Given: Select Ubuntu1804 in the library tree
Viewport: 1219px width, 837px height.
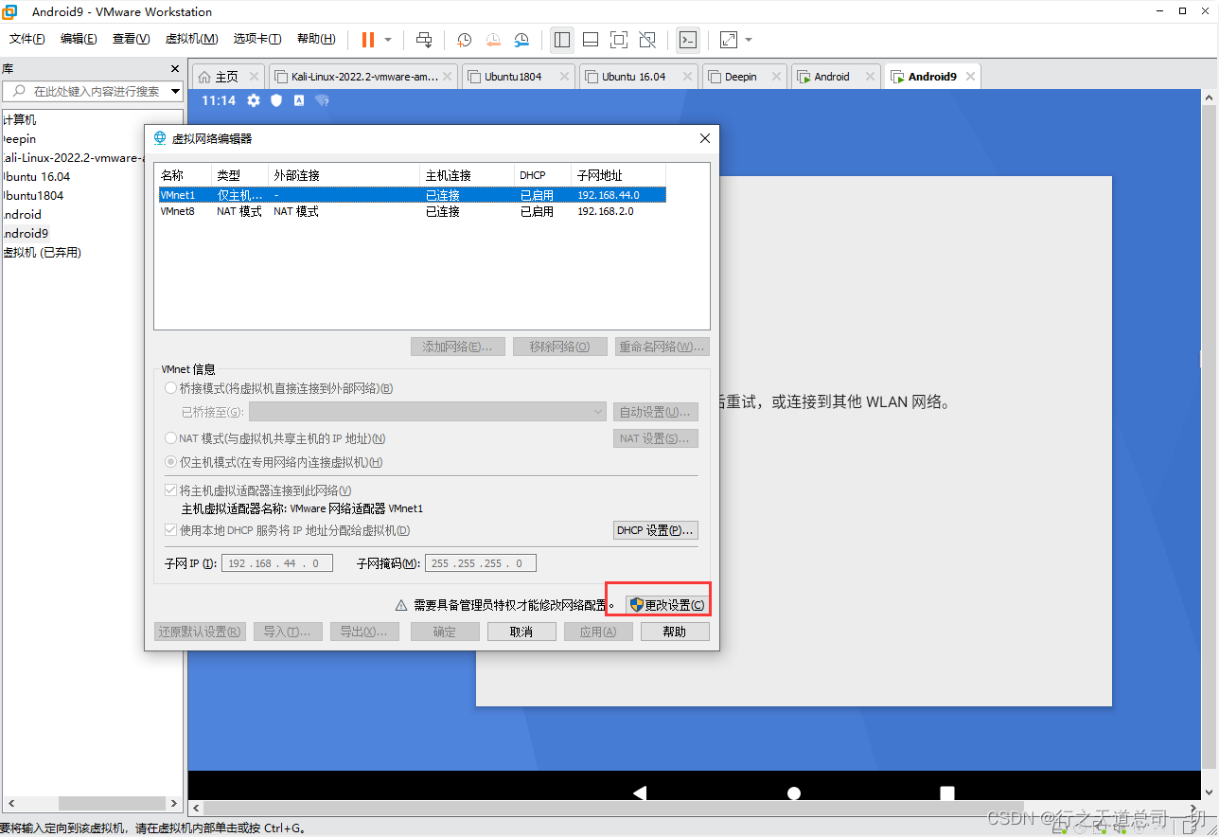Looking at the screenshot, I should [33, 196].
